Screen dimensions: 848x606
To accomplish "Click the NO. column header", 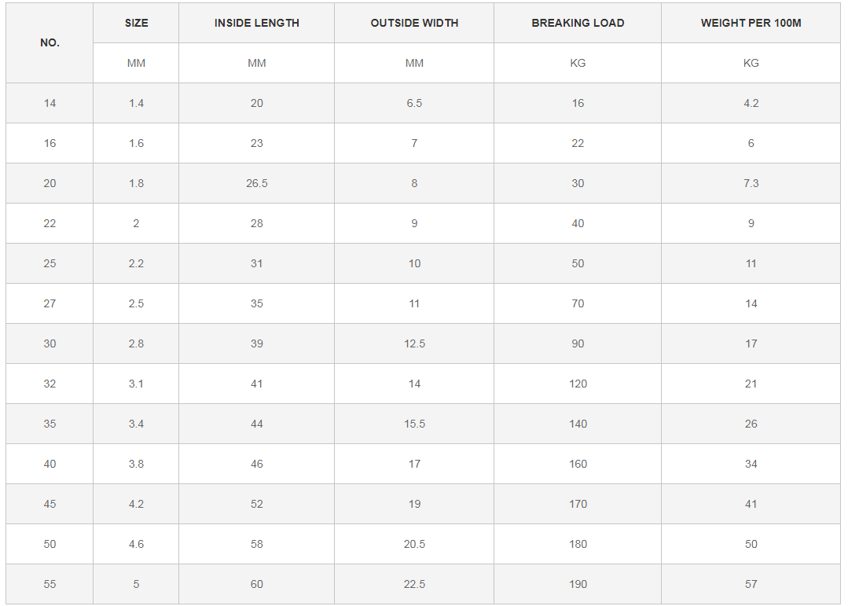I will click(x=50, y=43).
